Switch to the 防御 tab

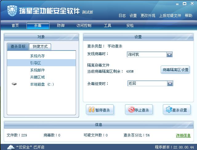(61, 26)
